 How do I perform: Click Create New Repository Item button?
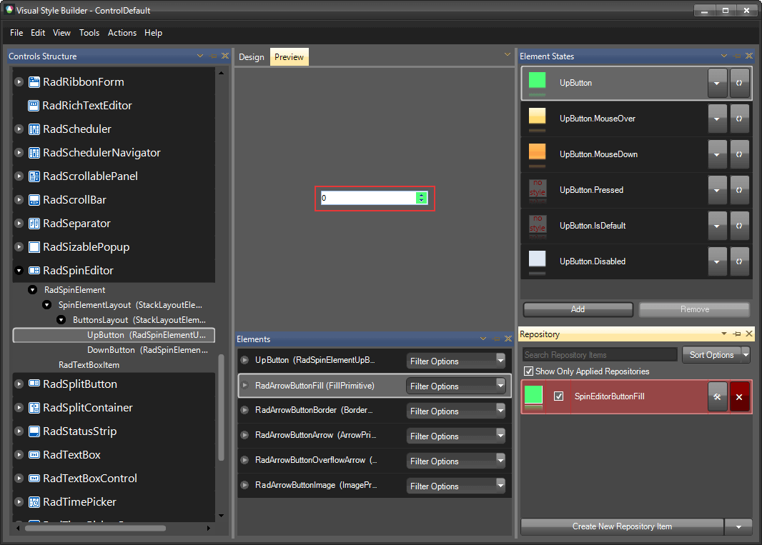[x=622, y=526]
